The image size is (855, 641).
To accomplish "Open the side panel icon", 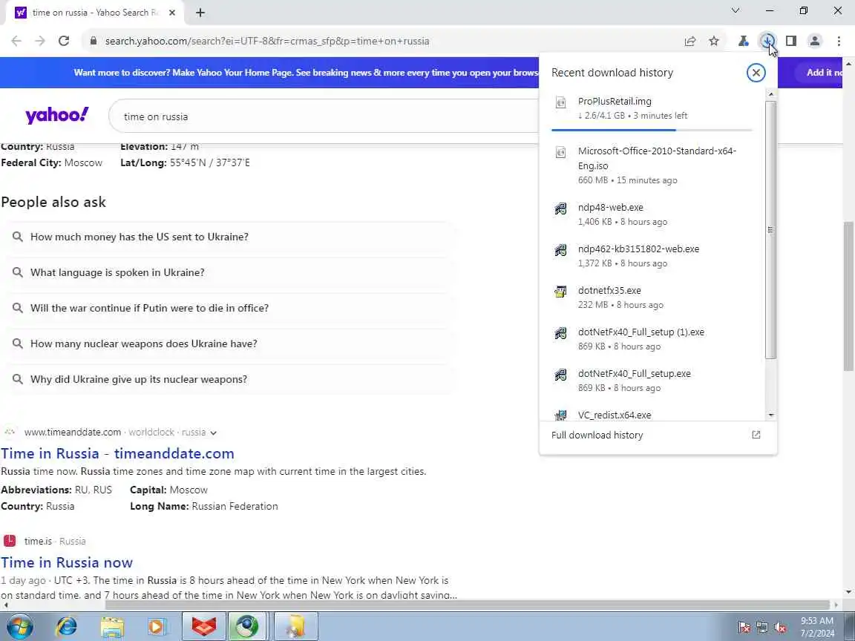I will click(791, 41).
